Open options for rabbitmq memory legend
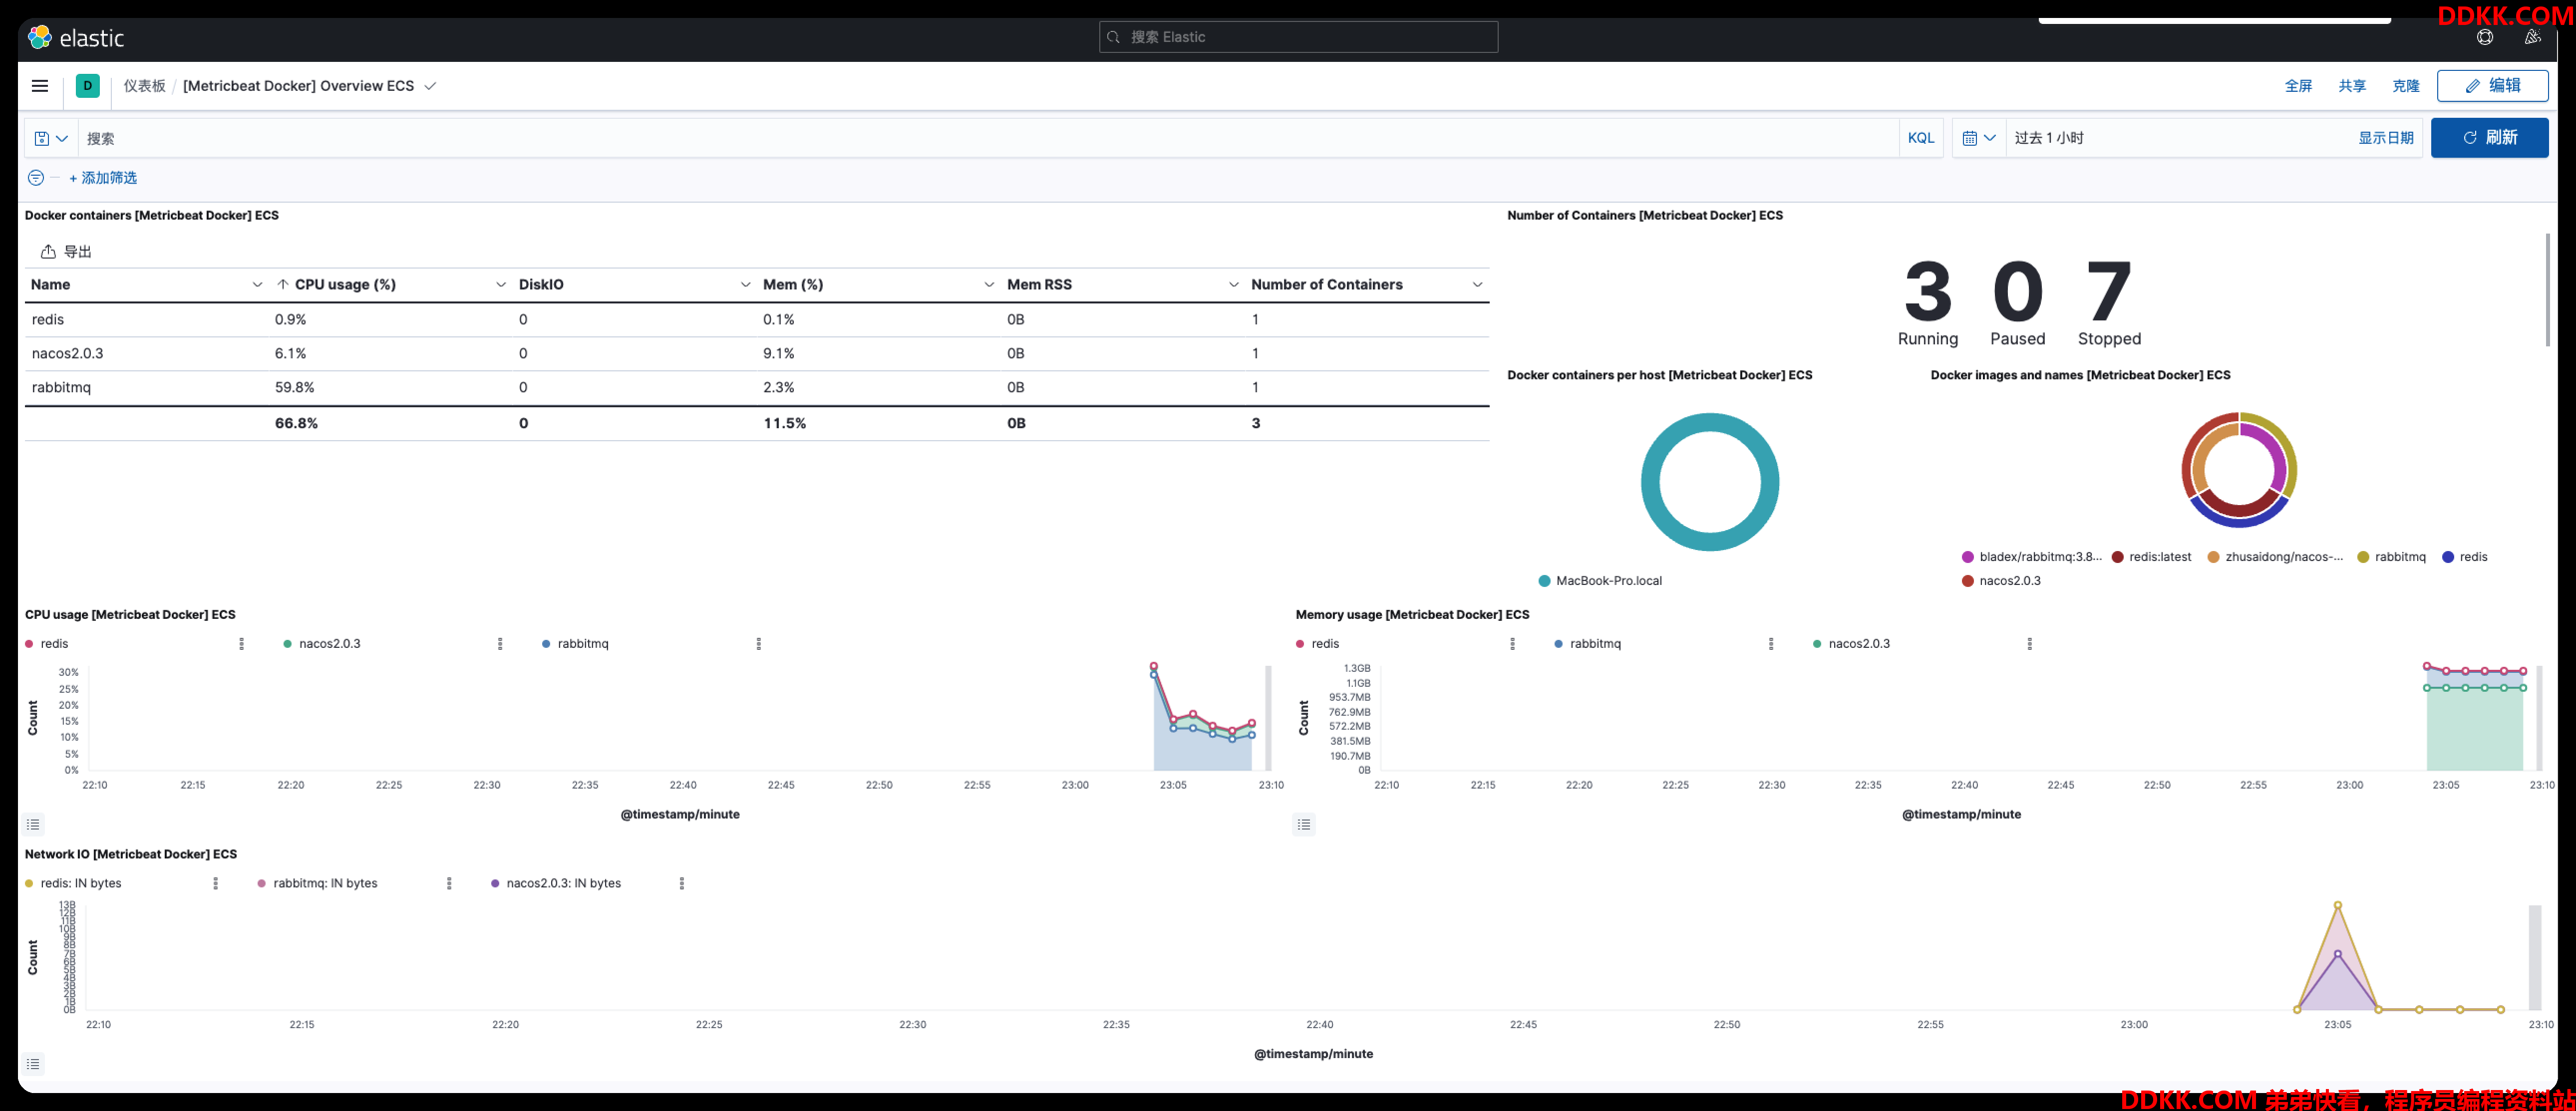The height and width of the screenshot is (1111, 2576). [1771, 643]
